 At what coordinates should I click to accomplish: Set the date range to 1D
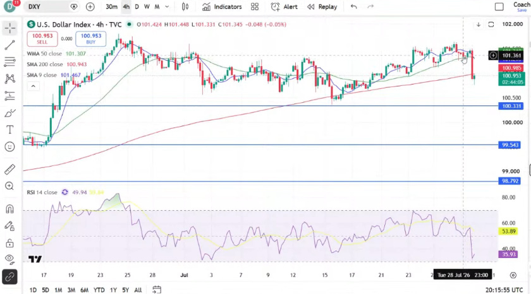click(33, 290)
